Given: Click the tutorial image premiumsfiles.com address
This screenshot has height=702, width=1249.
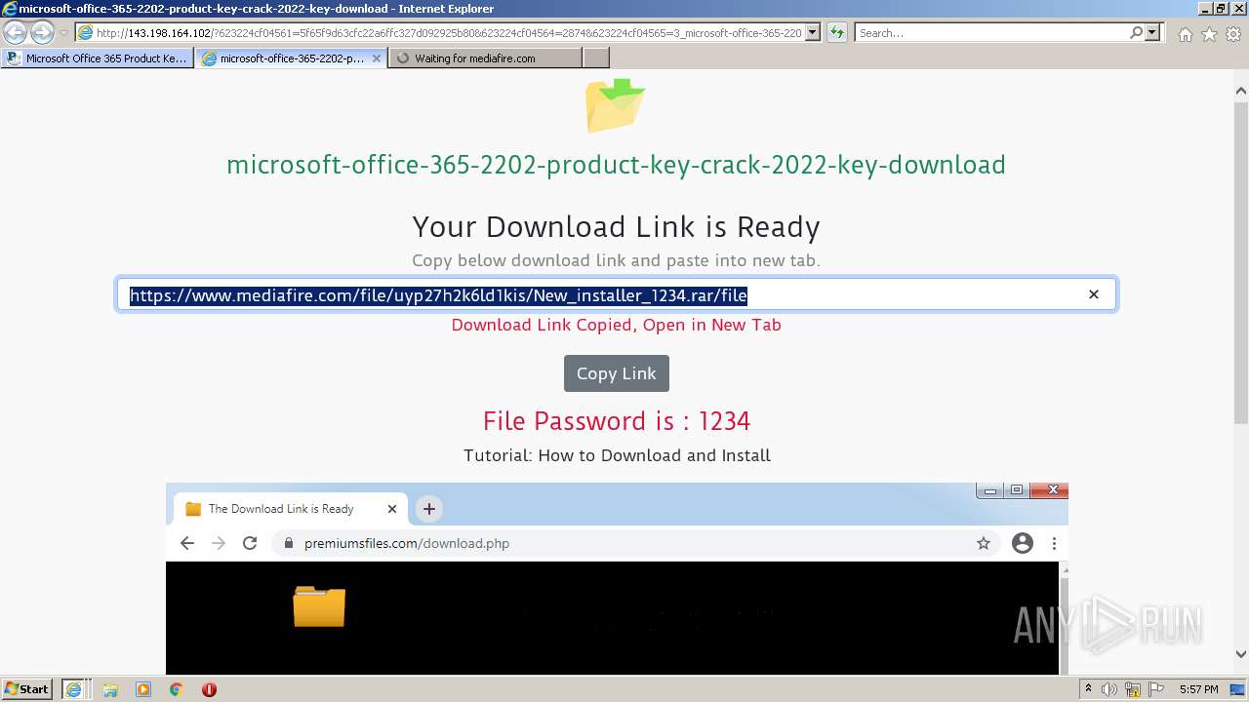Looking at the screenshot, I should click(407, 543).
